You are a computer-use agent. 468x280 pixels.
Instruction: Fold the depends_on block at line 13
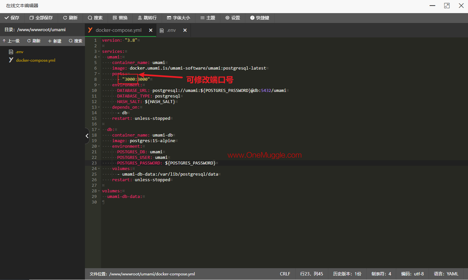99,107
